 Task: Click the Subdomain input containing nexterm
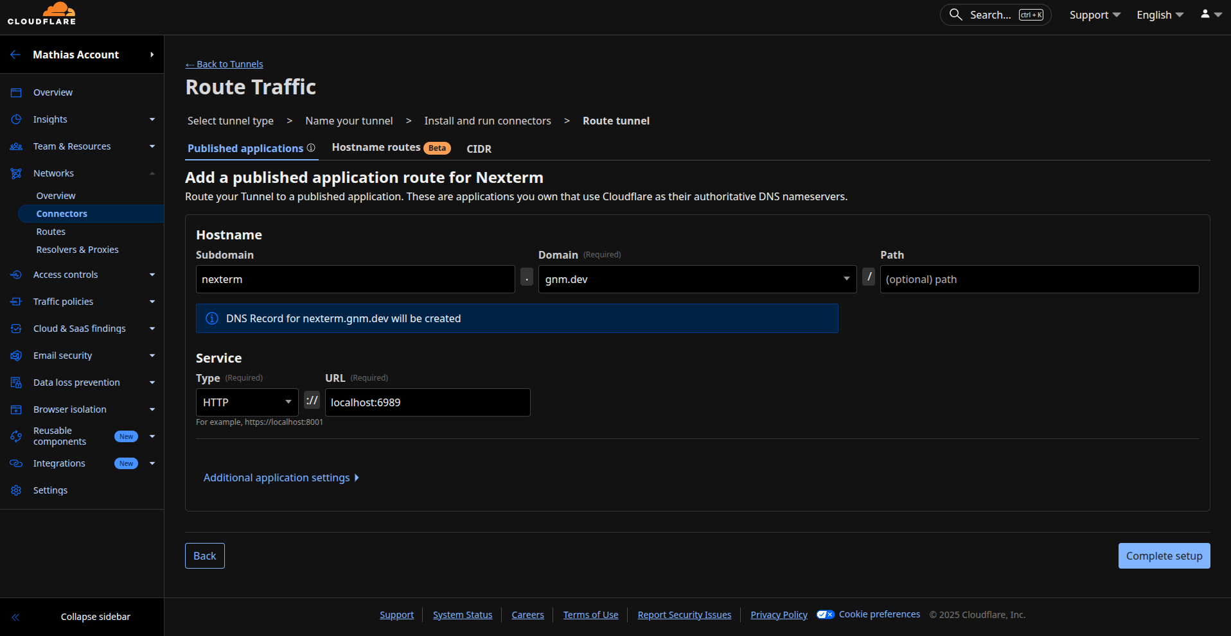point(355,279)
